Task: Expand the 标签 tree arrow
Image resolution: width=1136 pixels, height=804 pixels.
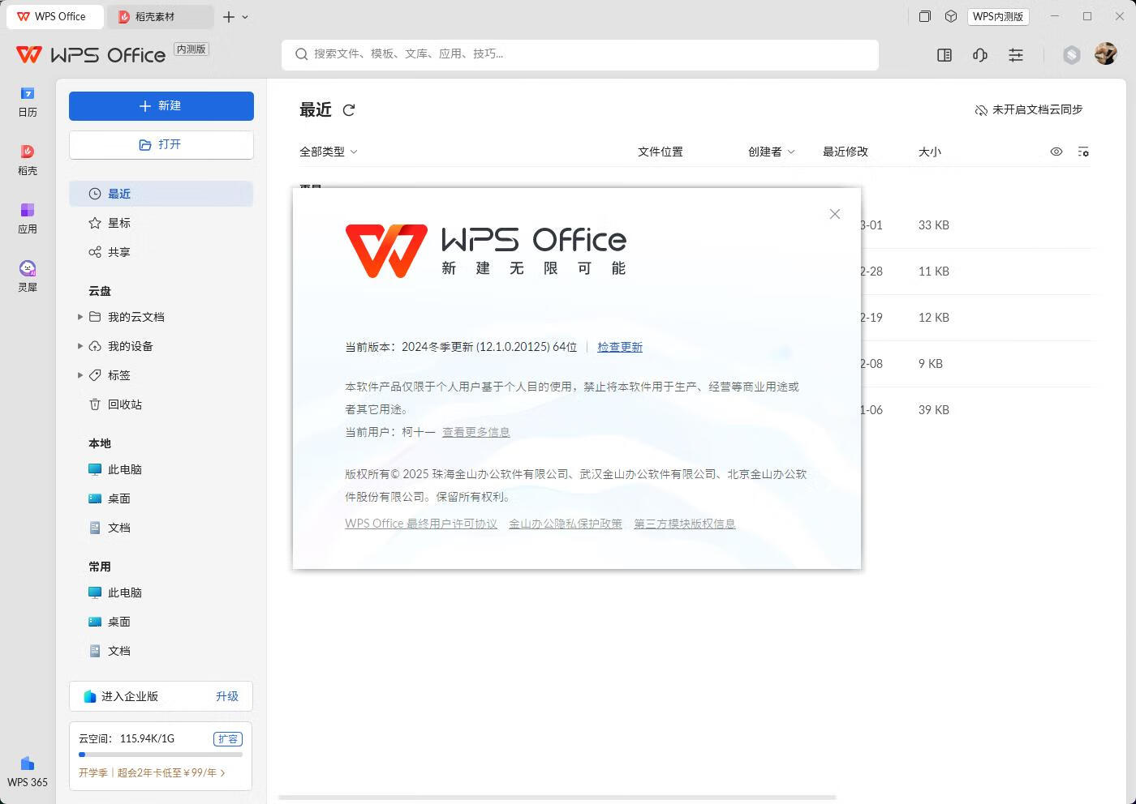Action: click(80, 375)
